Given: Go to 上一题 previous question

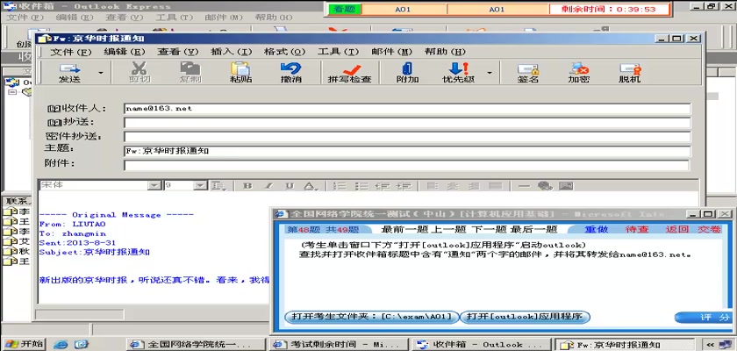Looking at the screenshot, I should pyautogui.click(x=447, y=229).
